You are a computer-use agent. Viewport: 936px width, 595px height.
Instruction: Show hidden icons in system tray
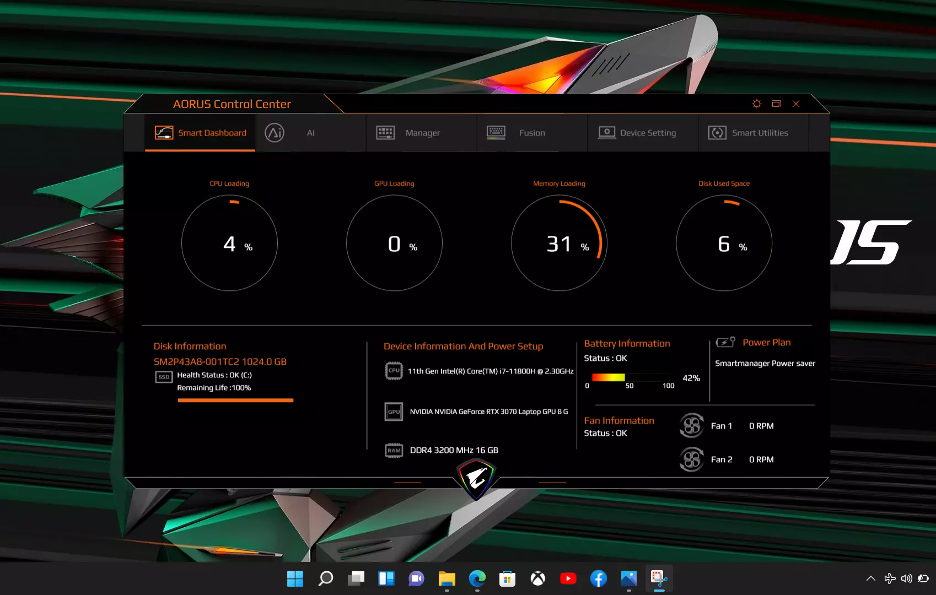[x=870, y=578]
